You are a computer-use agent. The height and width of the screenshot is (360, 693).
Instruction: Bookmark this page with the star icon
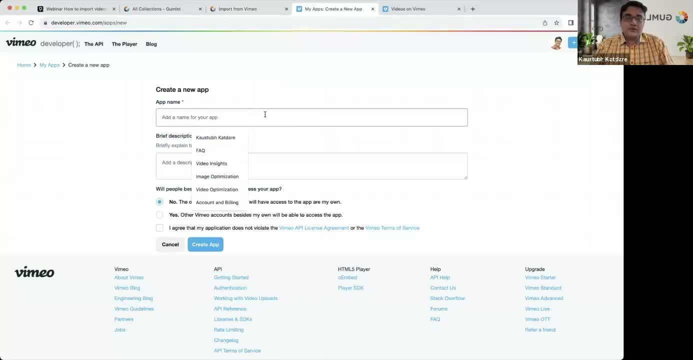tap(556, 22)
